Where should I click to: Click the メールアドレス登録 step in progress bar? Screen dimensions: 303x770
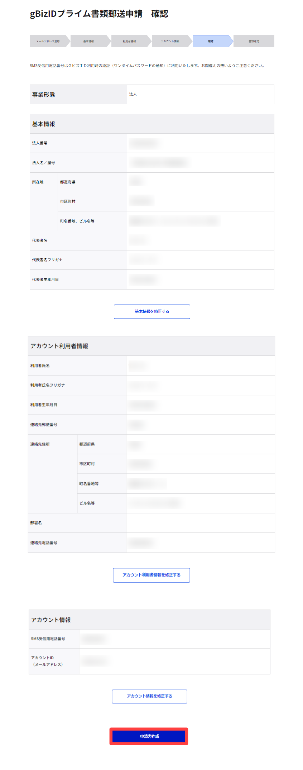[x=48, y=41]
